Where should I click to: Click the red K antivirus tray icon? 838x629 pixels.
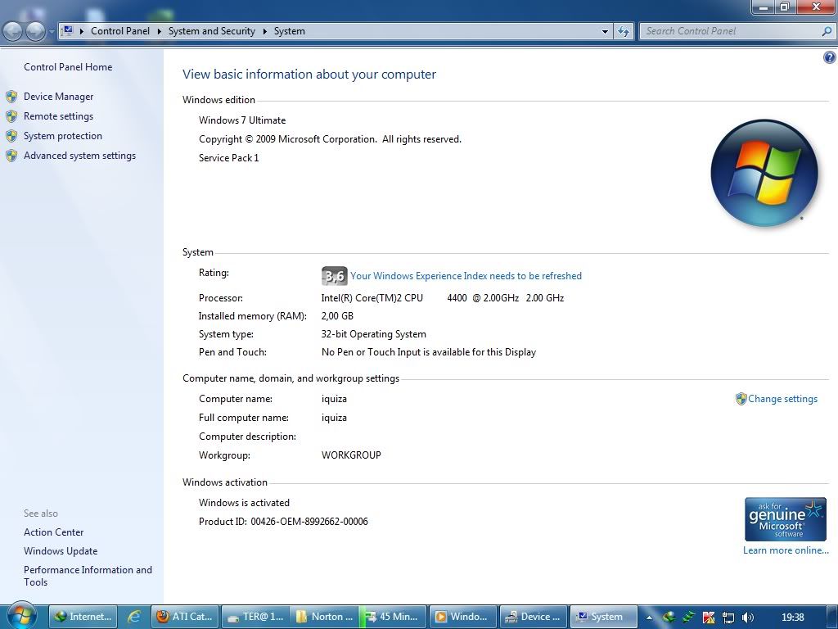tap(709, 618)
